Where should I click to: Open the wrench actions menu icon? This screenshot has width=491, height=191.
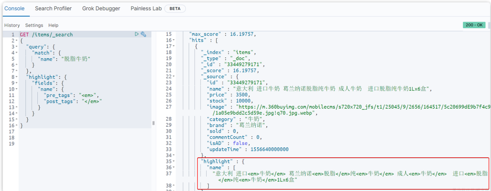pyautogui.click(x=143, y=35)
